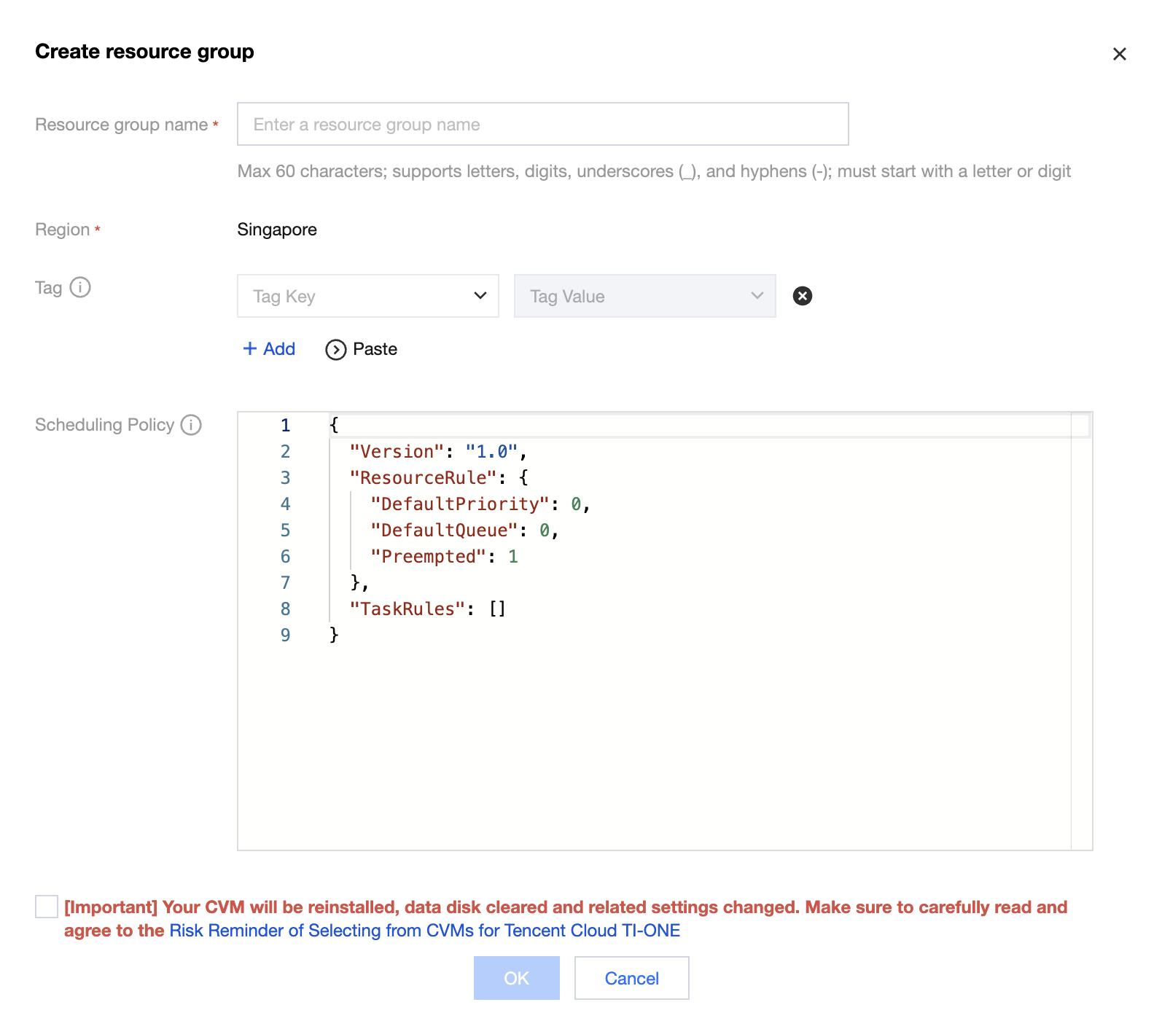This screenshot has width=1162, height=1029.
Task: Close the Create resource group dialog
Action: click(x=1119, y=54)
